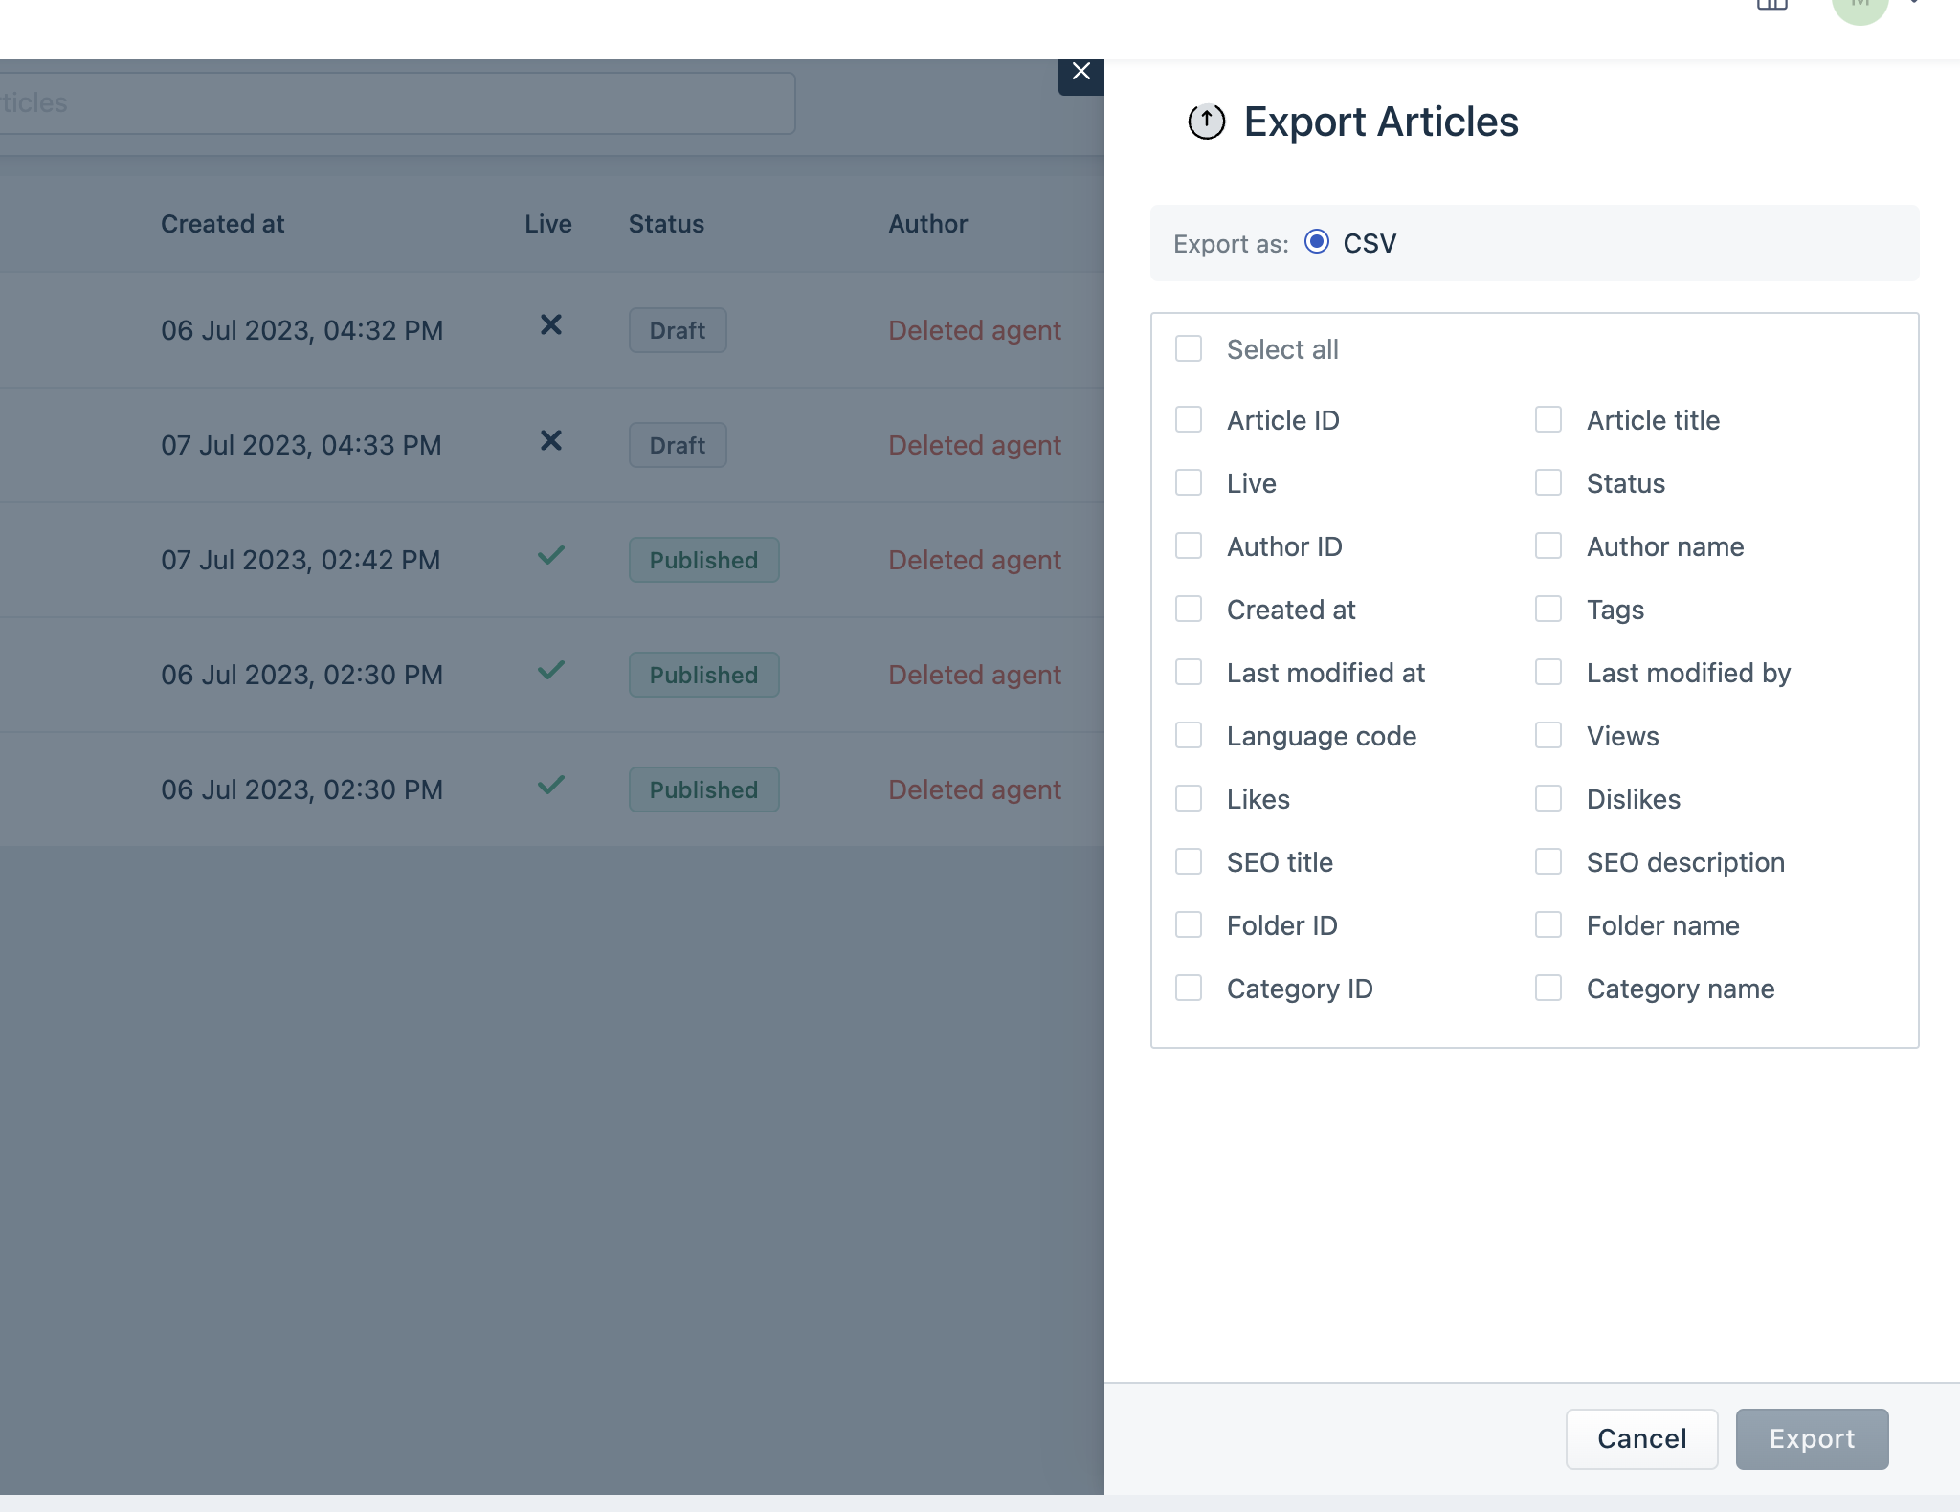Enable the Article ID checkbox
The width and height of the screenshot is (1960, 1512).
1189,420
